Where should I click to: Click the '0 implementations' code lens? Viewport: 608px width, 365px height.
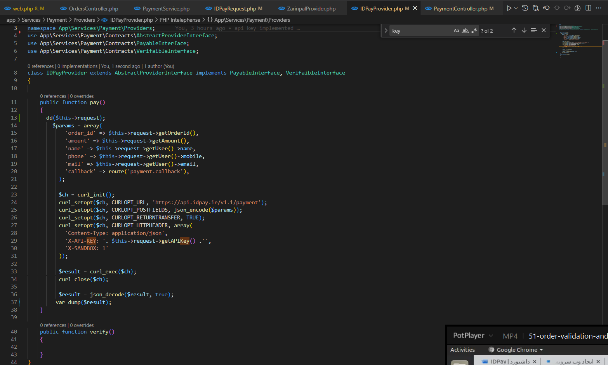tap(77, 66)
